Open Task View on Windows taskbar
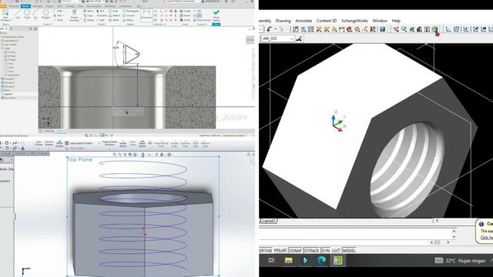Image resolution: width=493 pixels, height=277 pixels. [272, 260]
